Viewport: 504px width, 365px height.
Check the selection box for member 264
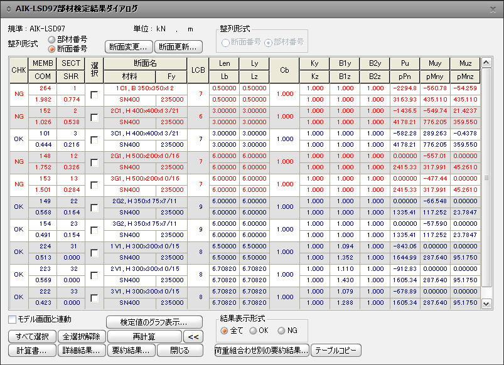pos(94,95)
